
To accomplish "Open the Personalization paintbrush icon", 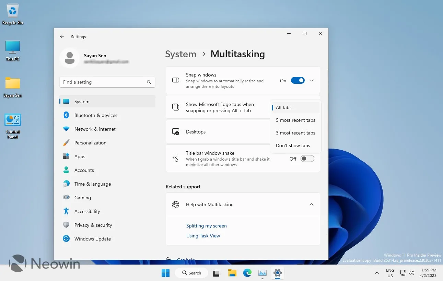I will [66, 143].
